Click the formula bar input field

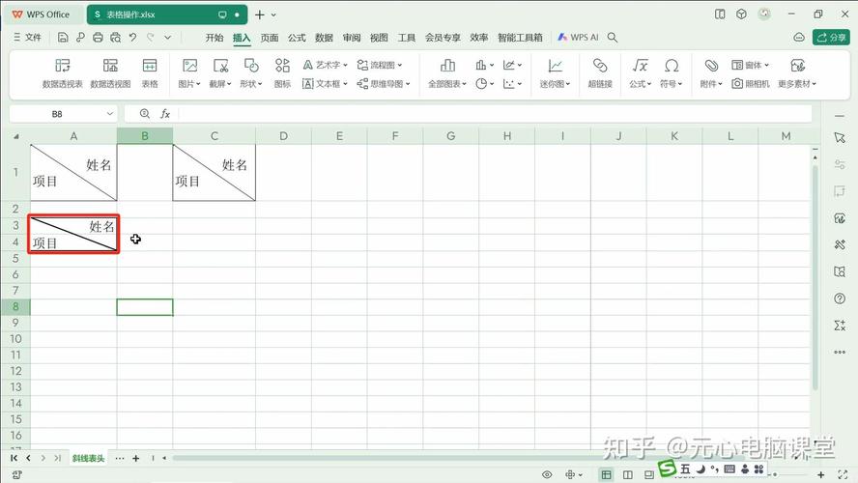click(x=496, y=114)
